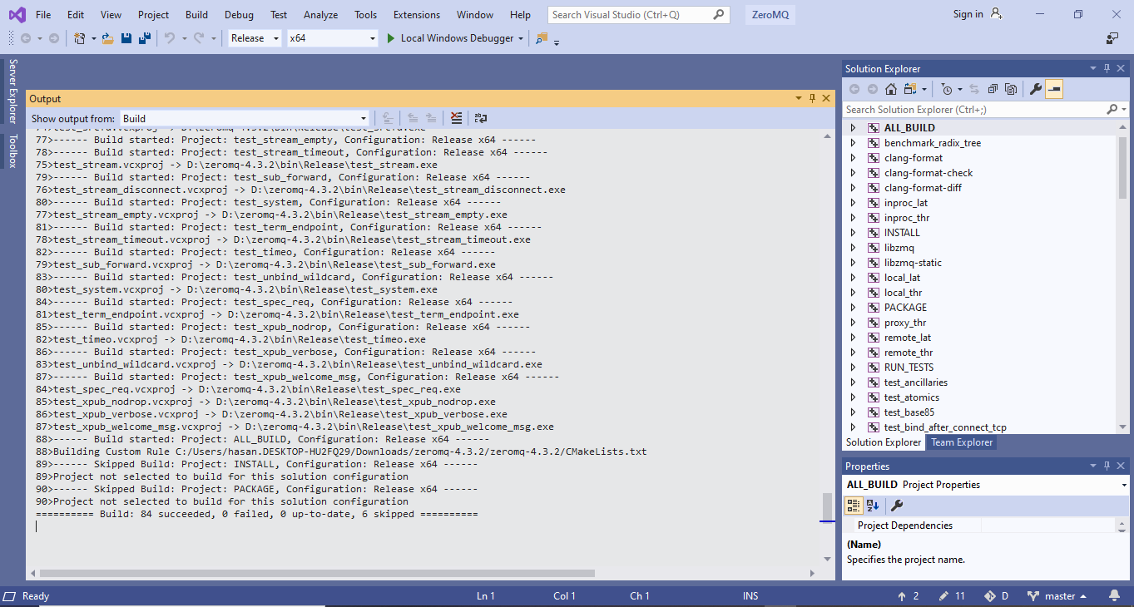1134x607 pixels.
Task: Expand the libzmq project node
Action: tap(854, 247)
